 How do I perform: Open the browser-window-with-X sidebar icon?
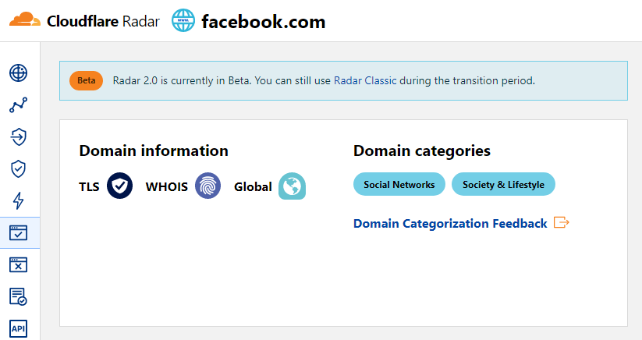click(x=19, y=264)
